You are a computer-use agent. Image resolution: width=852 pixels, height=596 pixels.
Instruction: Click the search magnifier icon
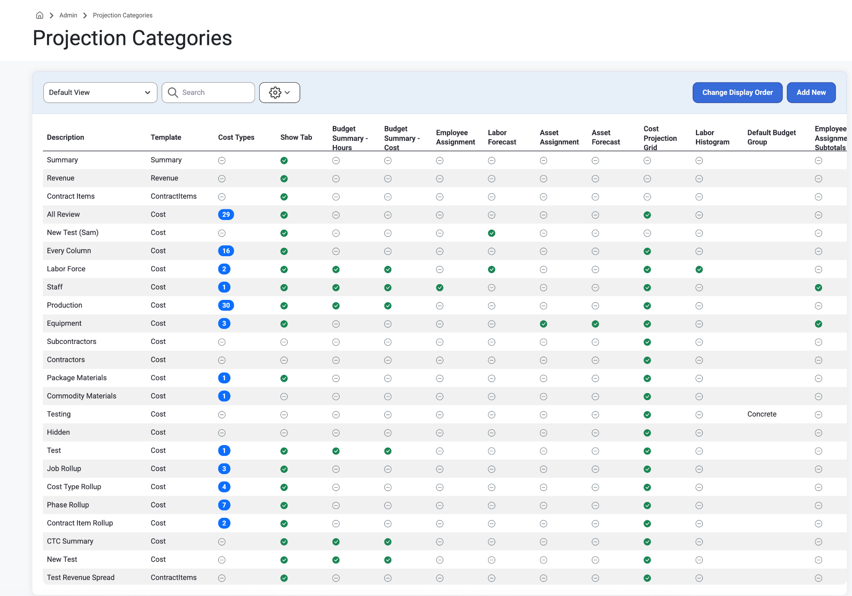[x=173, y=92]
